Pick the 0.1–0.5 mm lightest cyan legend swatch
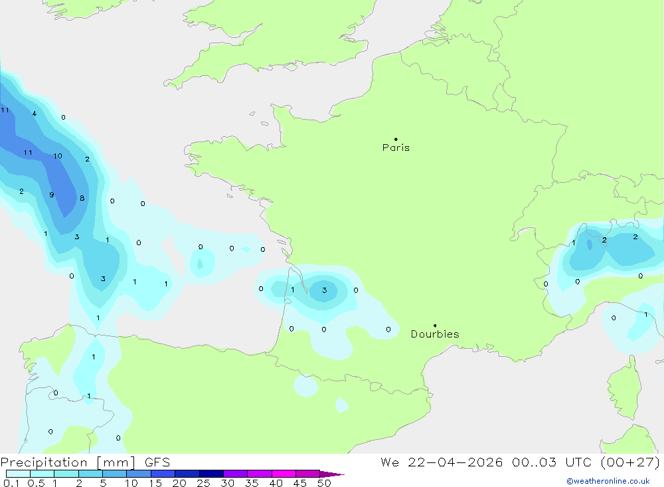Screen dimensions: 664x487 click(18, 474)
